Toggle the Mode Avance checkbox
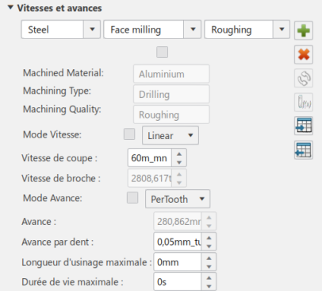 (132, 198)
